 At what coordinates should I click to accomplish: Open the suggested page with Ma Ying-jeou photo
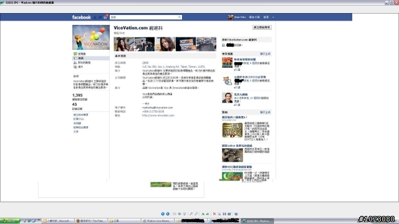point(227,98)
